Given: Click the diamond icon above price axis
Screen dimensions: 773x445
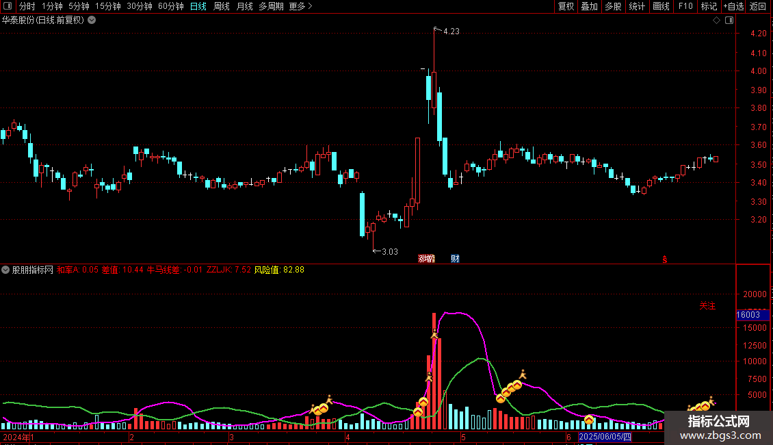Looking at the screenshot, I should 716,21.
